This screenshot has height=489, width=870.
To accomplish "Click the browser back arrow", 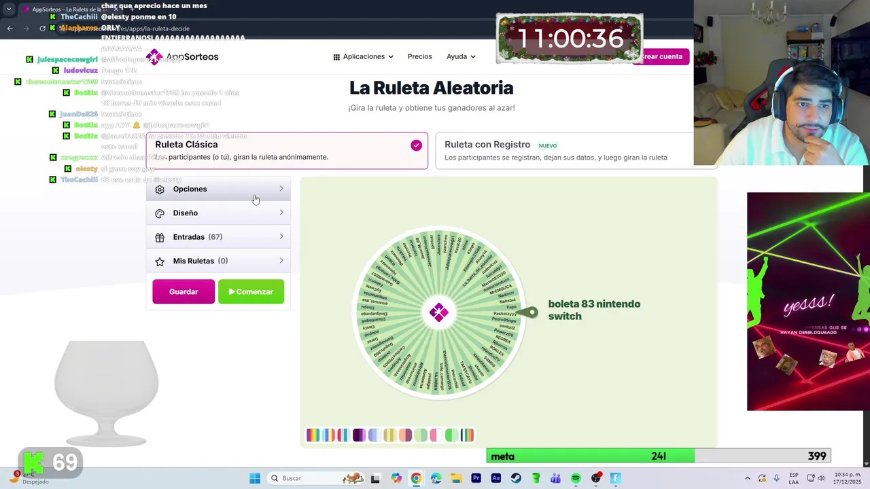I will point(10,28).
